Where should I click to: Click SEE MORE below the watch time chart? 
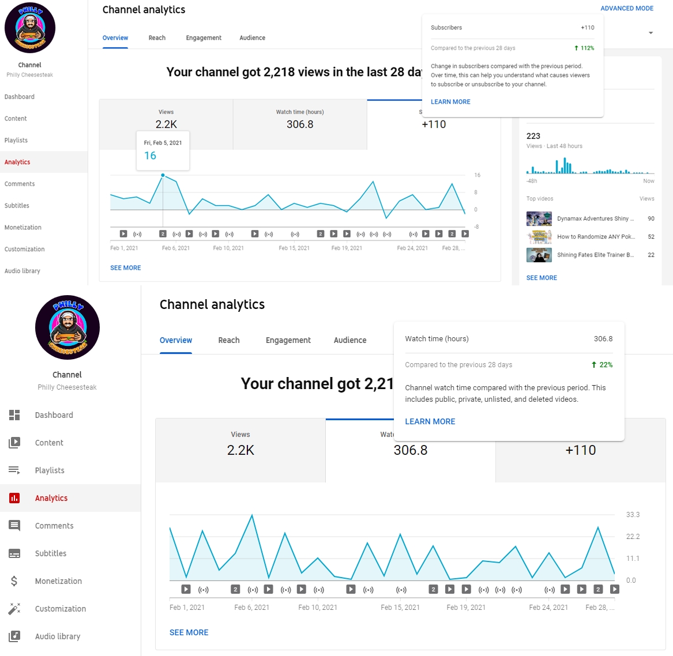189,632
